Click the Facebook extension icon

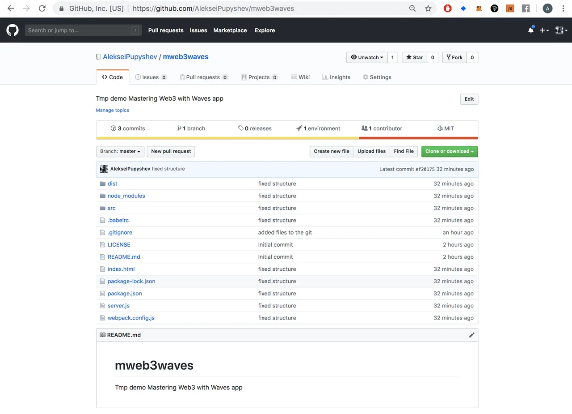coord(526,9)
